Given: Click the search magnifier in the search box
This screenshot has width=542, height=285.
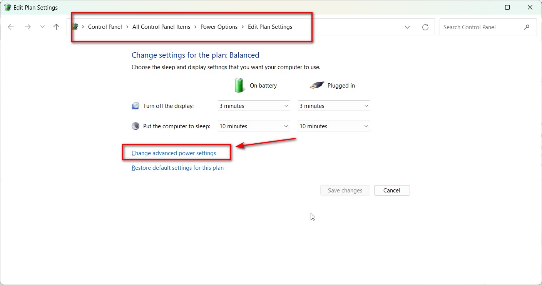Looking at the screenshot, I should (527, 27).
